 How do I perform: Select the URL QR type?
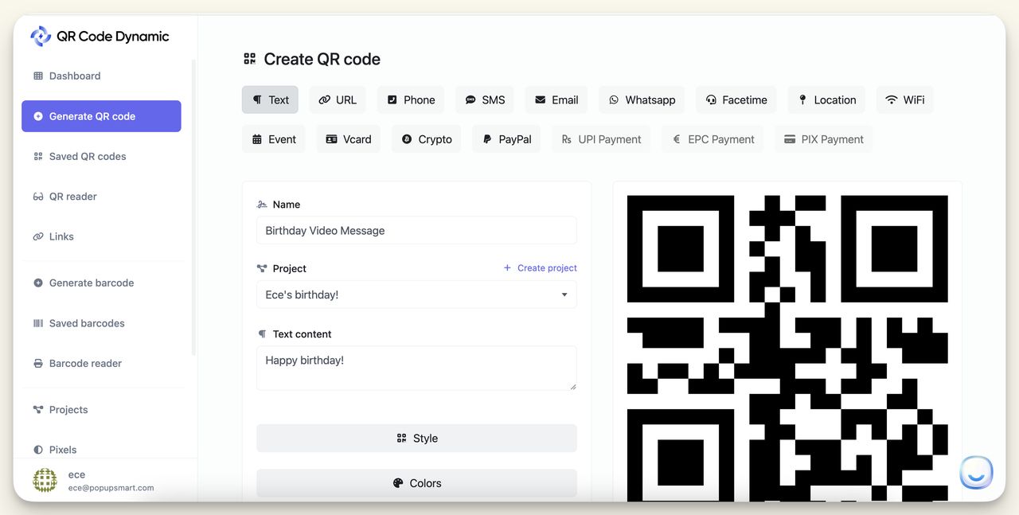pyautogui.click(x=338, y=100)
